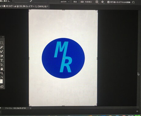Click the top center crop handle
The image size is (141, 116).
click(63, 10)
